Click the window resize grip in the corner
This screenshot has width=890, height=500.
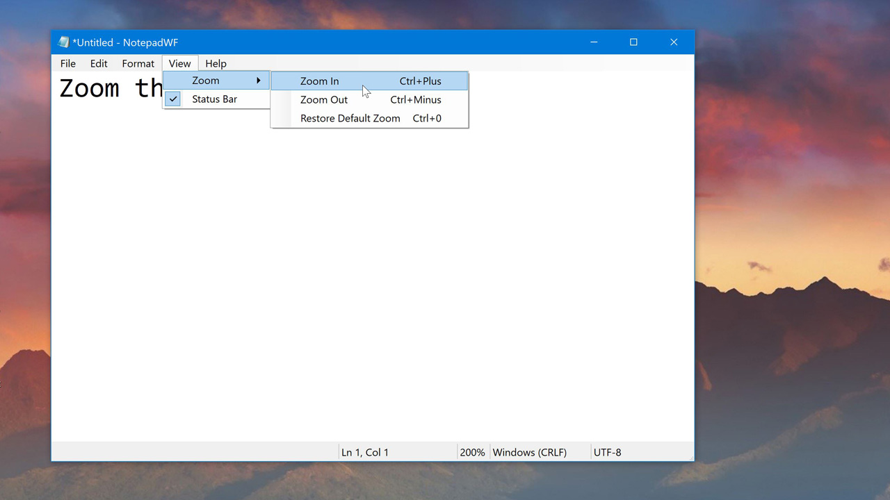pos(690,457)
